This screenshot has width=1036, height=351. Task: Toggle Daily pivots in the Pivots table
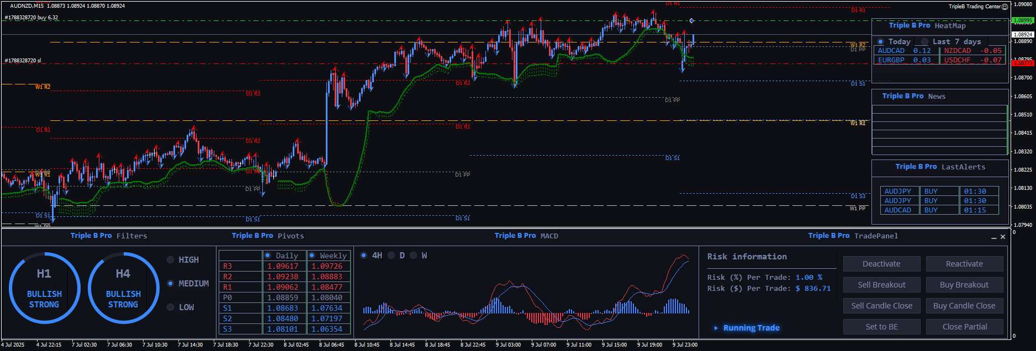point(268,256)
